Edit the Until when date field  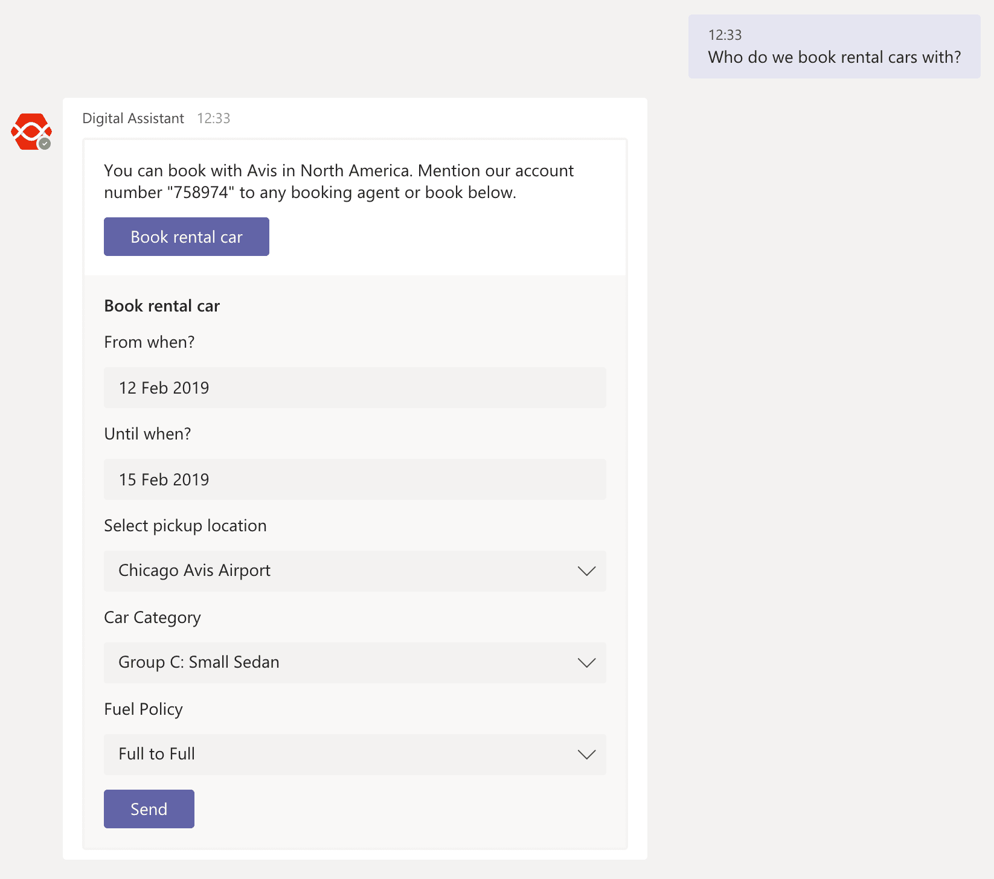pyautogui.click(x=355, y=479)
